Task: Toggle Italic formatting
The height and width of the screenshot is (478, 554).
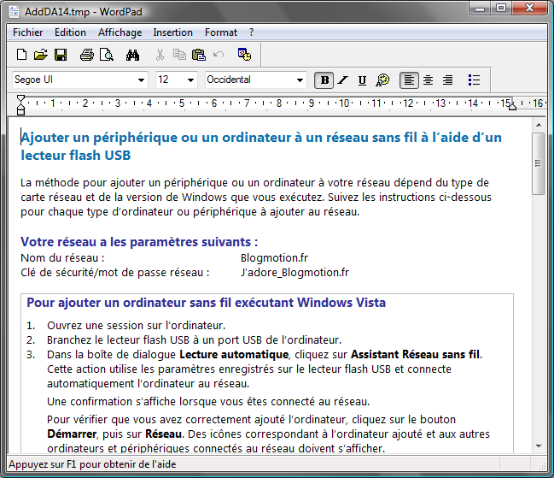Action: point(342,80)
